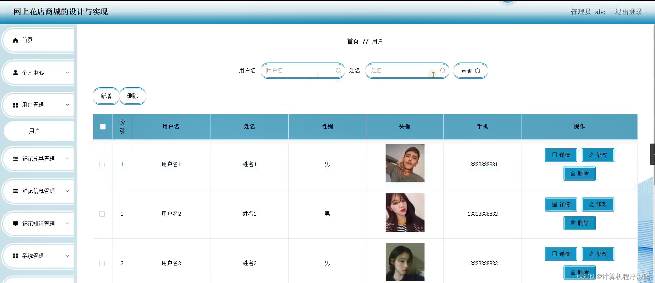Click the trash icon in 用户名1 row

(x=573, y=173)
